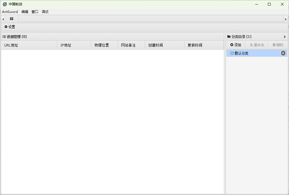Click the 删除 trash button

(278, 45)
